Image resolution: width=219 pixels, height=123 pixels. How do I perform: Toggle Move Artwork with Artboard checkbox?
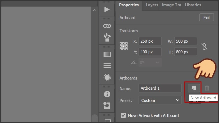(123, 115)
